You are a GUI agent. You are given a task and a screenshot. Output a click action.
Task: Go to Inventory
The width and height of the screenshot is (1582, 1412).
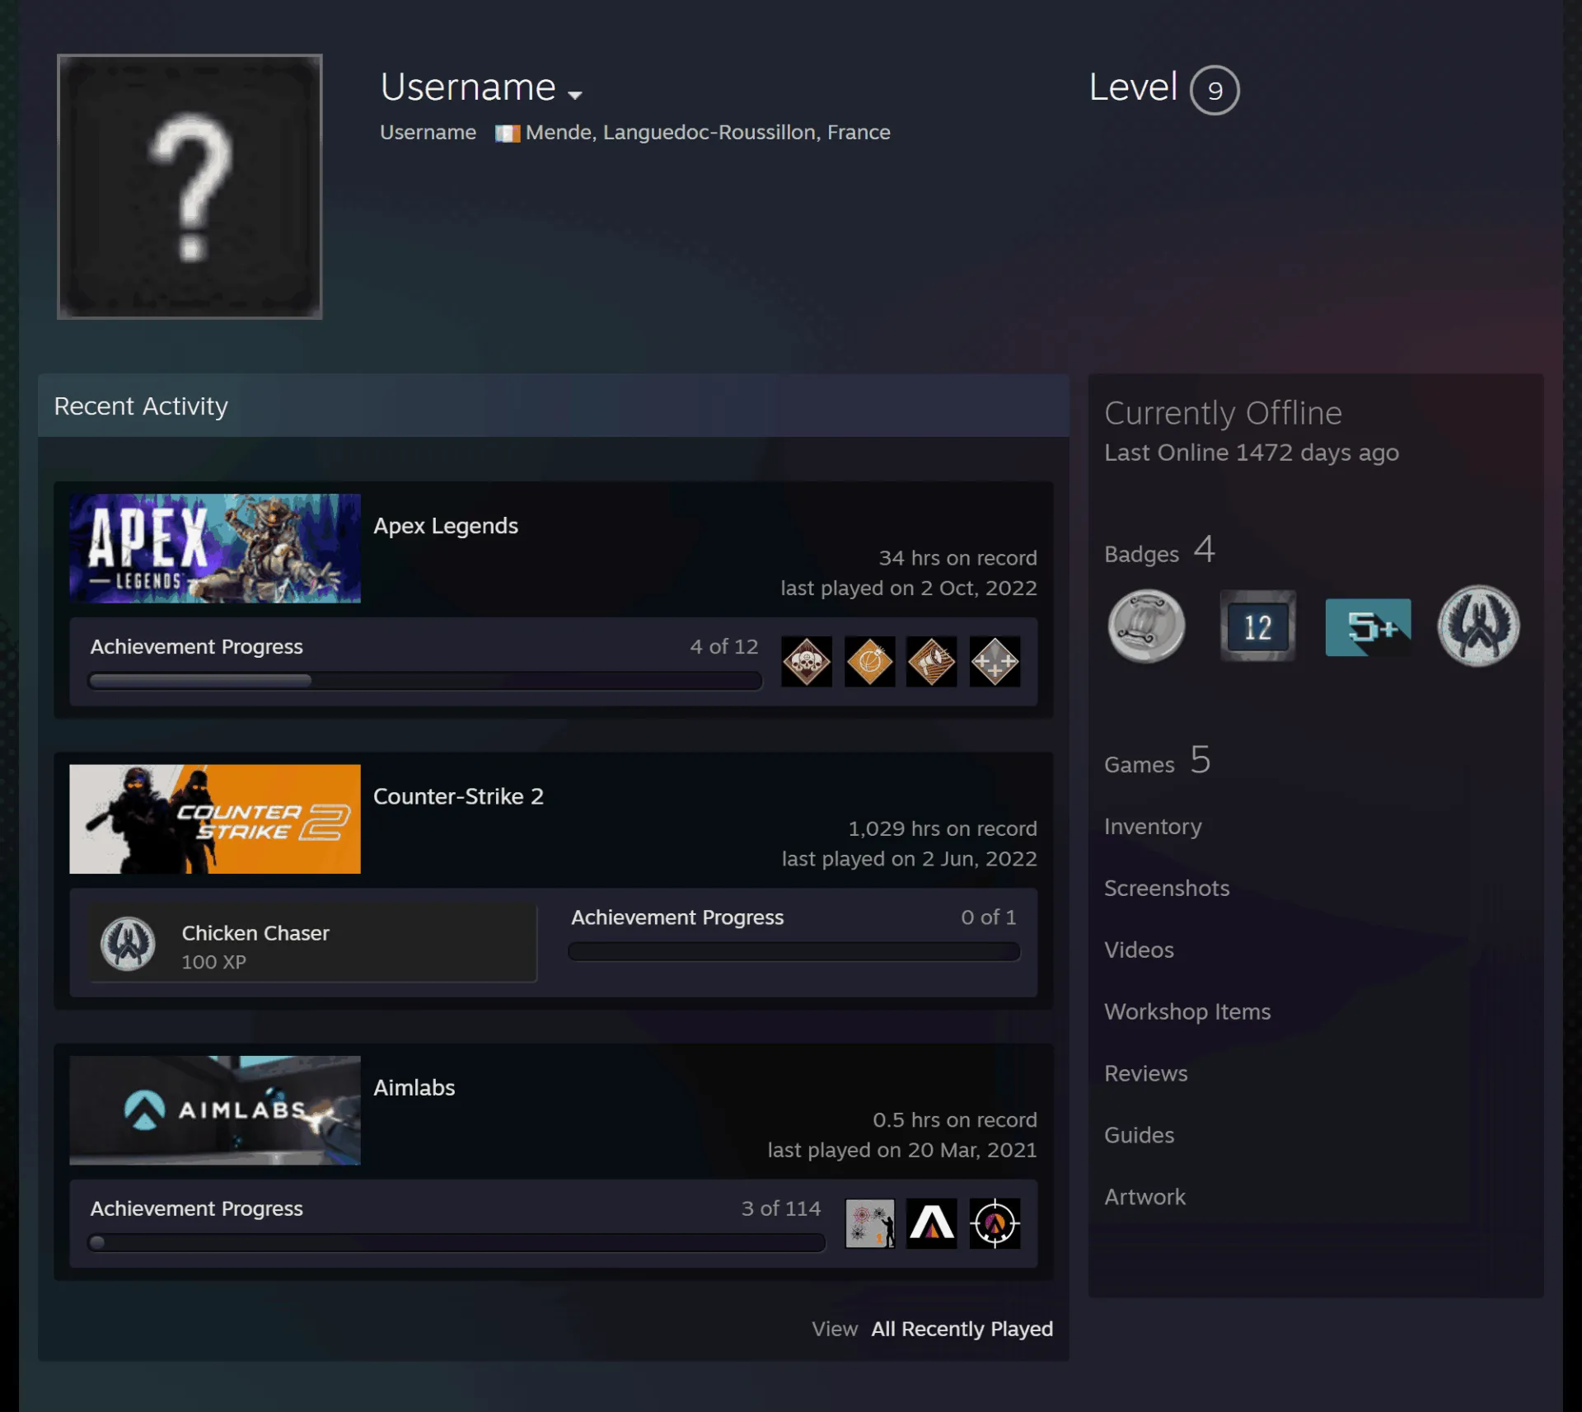tap(1153, 826)
